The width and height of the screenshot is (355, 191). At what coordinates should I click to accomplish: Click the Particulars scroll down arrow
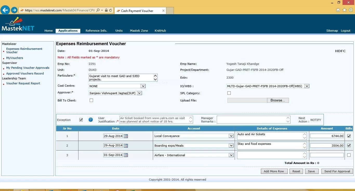click(x=155, y=79)
